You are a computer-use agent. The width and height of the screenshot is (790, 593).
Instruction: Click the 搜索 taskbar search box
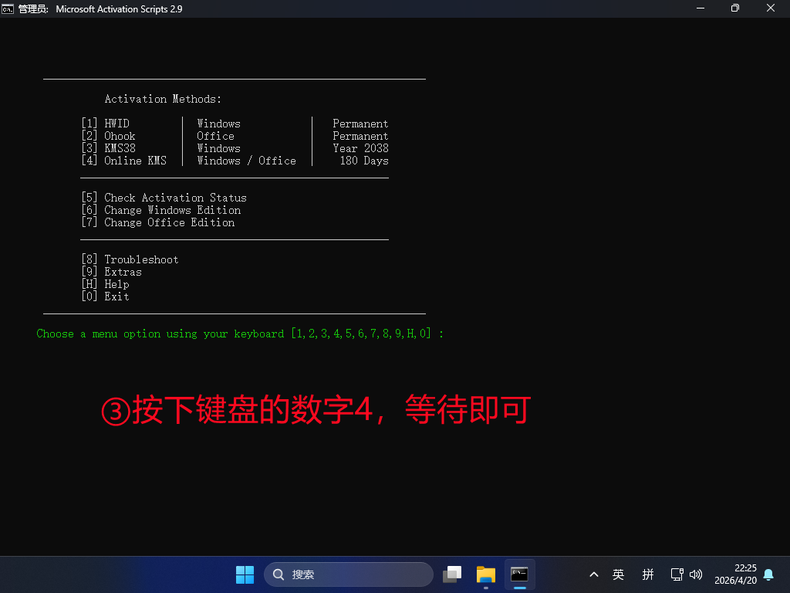pos(349,574)
